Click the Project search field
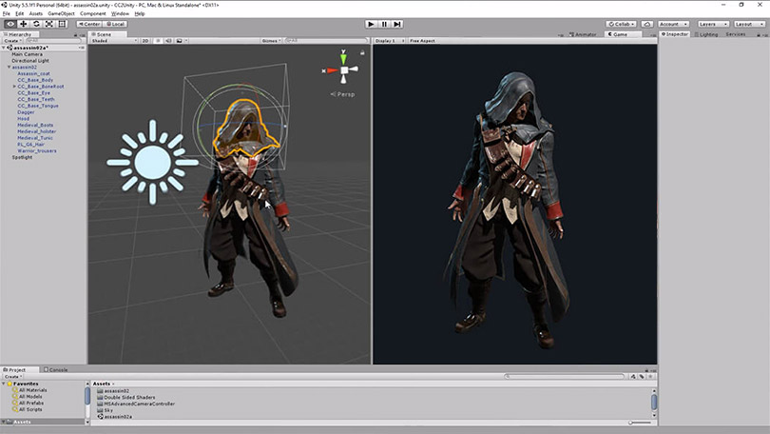770x434 pixels. coord(565,377)
